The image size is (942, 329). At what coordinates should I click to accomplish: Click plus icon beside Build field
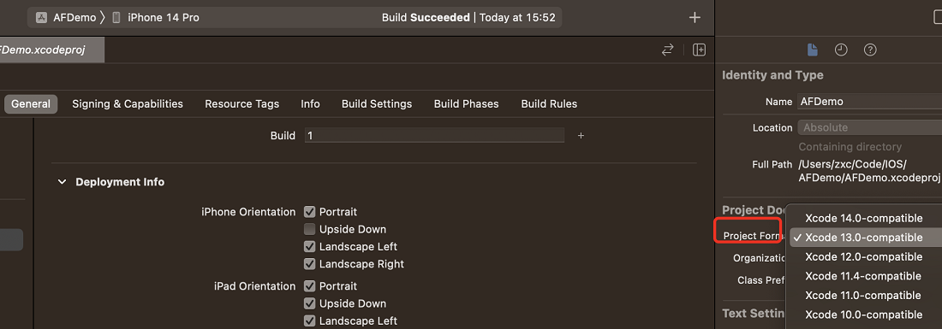click(x=581, y=136)
